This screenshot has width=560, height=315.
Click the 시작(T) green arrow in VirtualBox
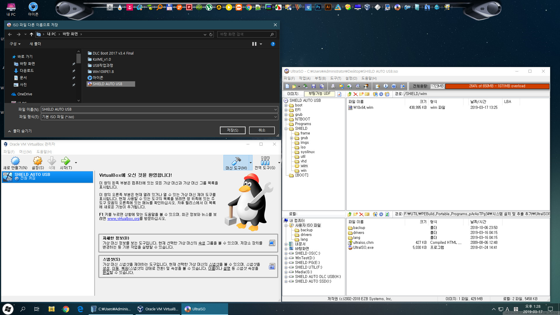coord(66,163)
